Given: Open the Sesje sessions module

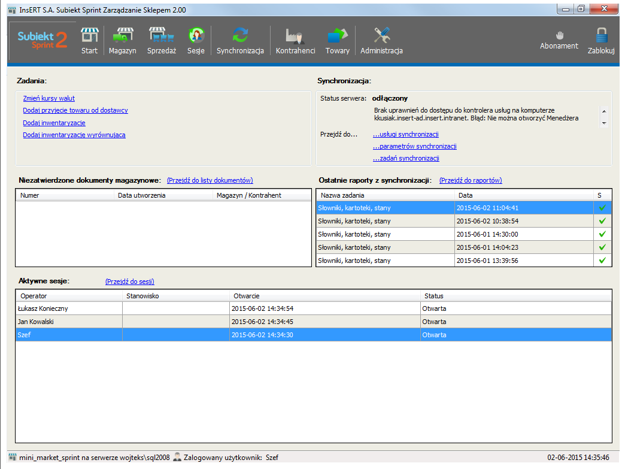Looking at the screenshot, I should point(196,41).
